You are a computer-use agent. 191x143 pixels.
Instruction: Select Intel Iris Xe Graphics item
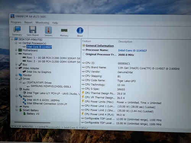coord(39,72)
